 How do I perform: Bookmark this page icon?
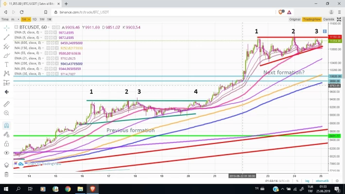46,12
